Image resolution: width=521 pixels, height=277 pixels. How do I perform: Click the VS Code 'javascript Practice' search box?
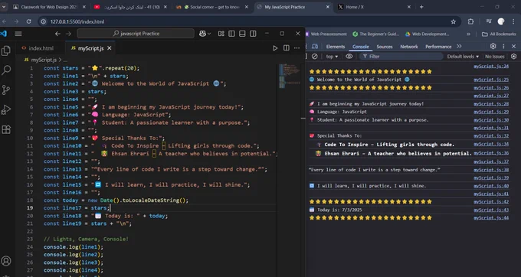coord(136,34)
